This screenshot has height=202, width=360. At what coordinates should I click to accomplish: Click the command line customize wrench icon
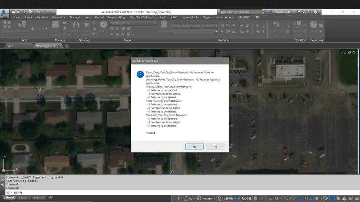point(2,185)
